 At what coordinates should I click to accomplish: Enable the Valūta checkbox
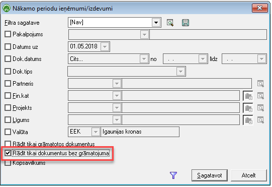pyautogui.click(x=8, y=132)
